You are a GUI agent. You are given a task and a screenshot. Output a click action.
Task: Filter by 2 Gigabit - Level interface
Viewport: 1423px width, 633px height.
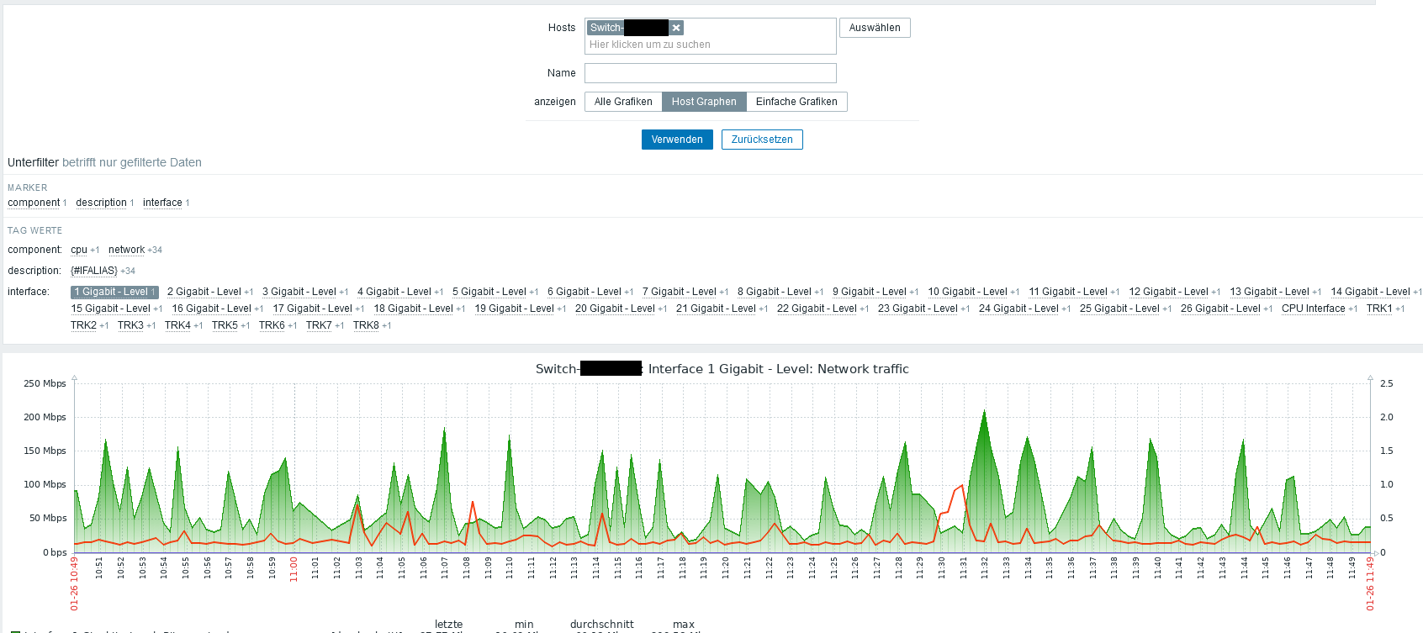(x=204, y=292)
